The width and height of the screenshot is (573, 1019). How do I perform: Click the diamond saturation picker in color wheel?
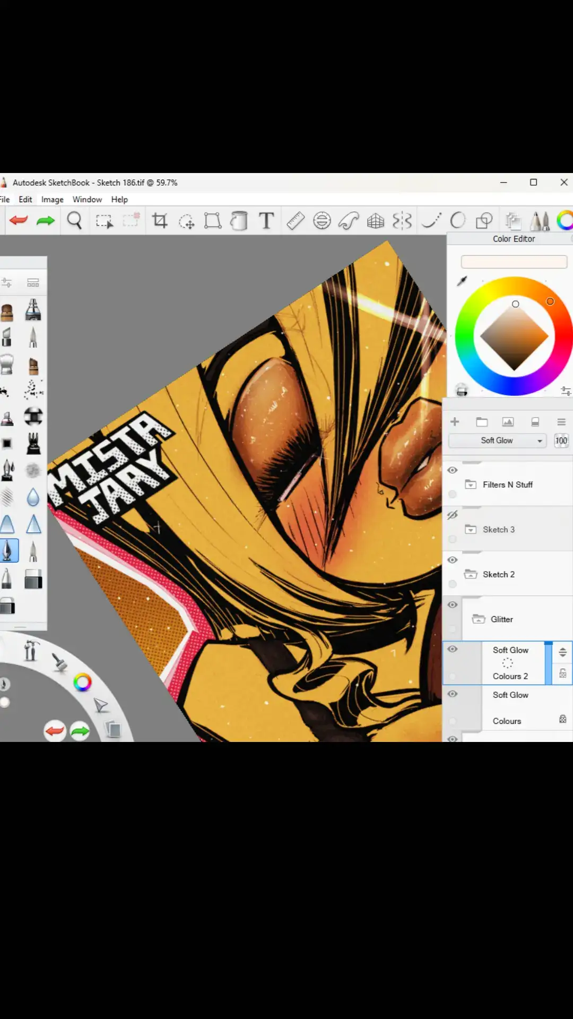(x=514, y=336)
